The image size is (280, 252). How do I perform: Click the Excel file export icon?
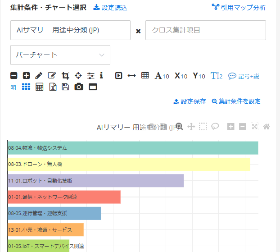[53, 87]
